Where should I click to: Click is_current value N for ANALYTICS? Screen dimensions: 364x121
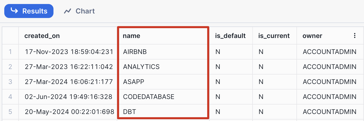tap(261, 67)
